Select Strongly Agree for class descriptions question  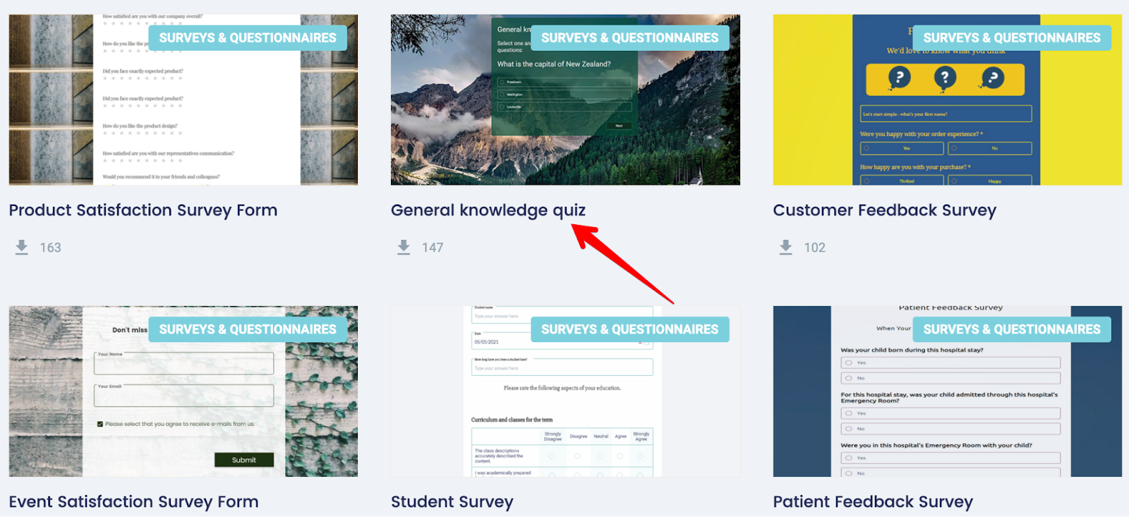click(x=641, y=456)
